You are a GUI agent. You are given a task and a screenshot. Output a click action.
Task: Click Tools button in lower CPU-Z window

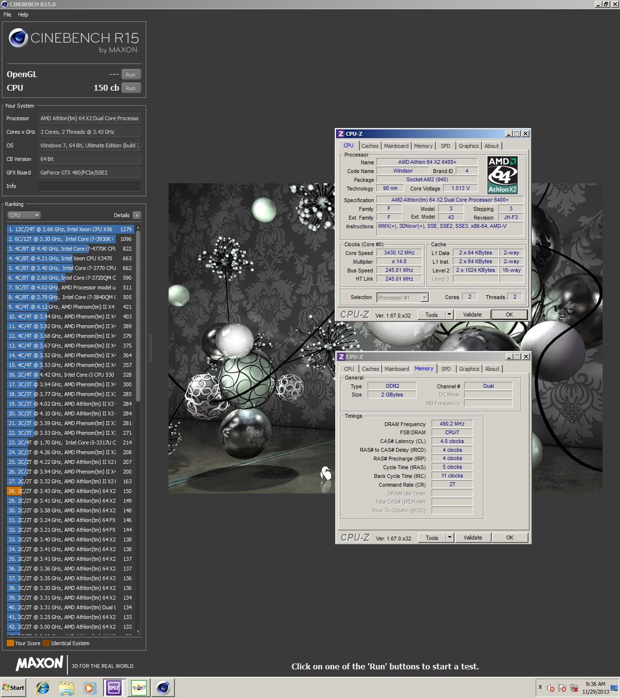tap(432, 538)
